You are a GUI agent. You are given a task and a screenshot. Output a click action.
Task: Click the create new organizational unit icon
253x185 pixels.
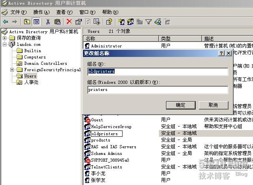[140, 22]
